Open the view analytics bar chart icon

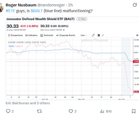click(102, 111)
